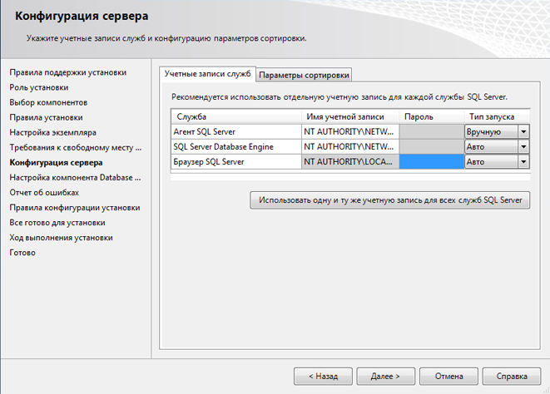Click the Тип запуска column header

pos(497,116)
